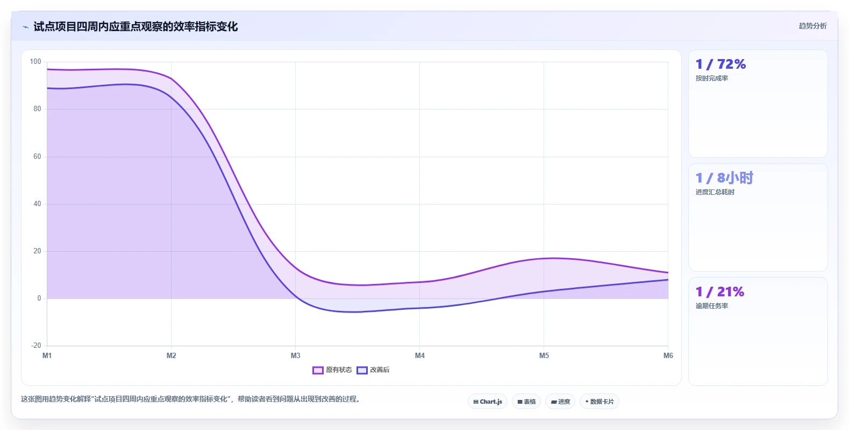The height and width of the screenshot is (430, 849).
Task: Click the M1 axis label
Action: pyautogui.click(x=47, y=355)
